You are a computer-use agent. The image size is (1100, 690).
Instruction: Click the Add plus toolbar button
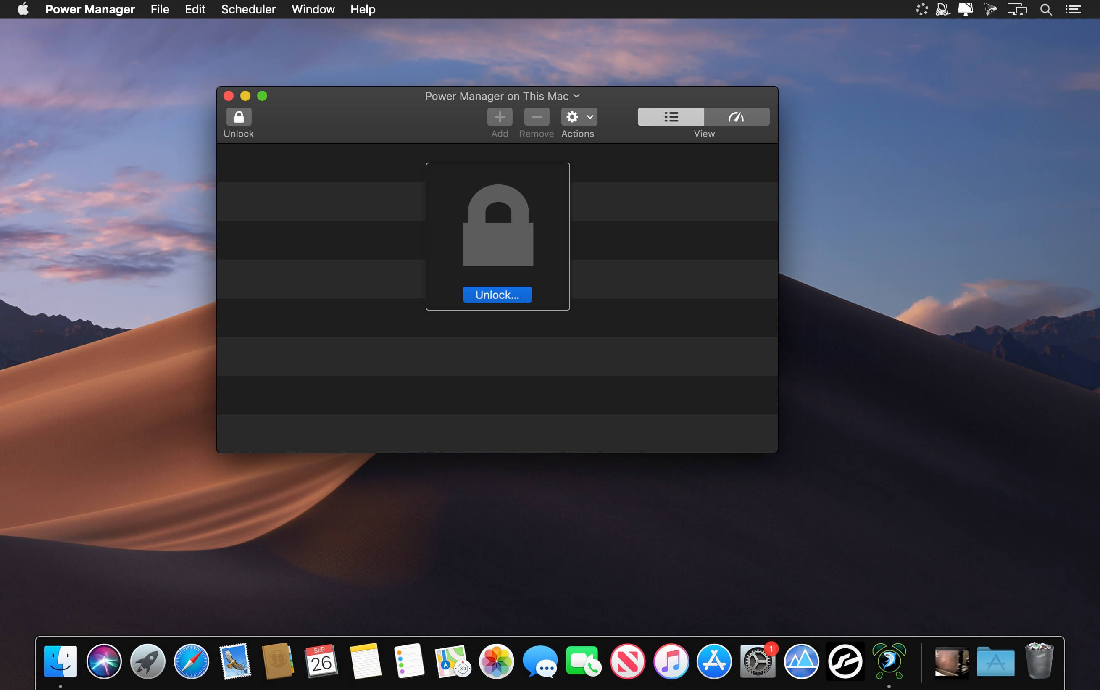point(500,117)
